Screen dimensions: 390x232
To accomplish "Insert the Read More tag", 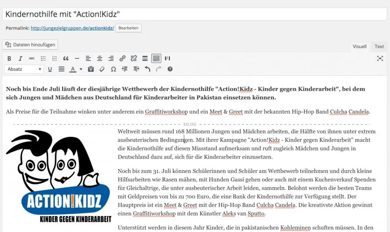I will [x=145, y=58].
